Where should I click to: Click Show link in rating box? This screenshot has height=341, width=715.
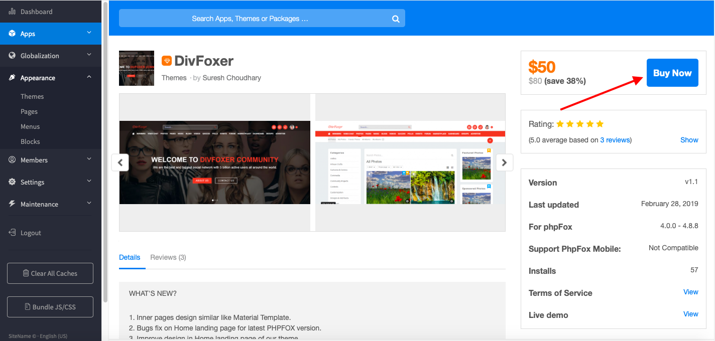[x=689, y=140]
